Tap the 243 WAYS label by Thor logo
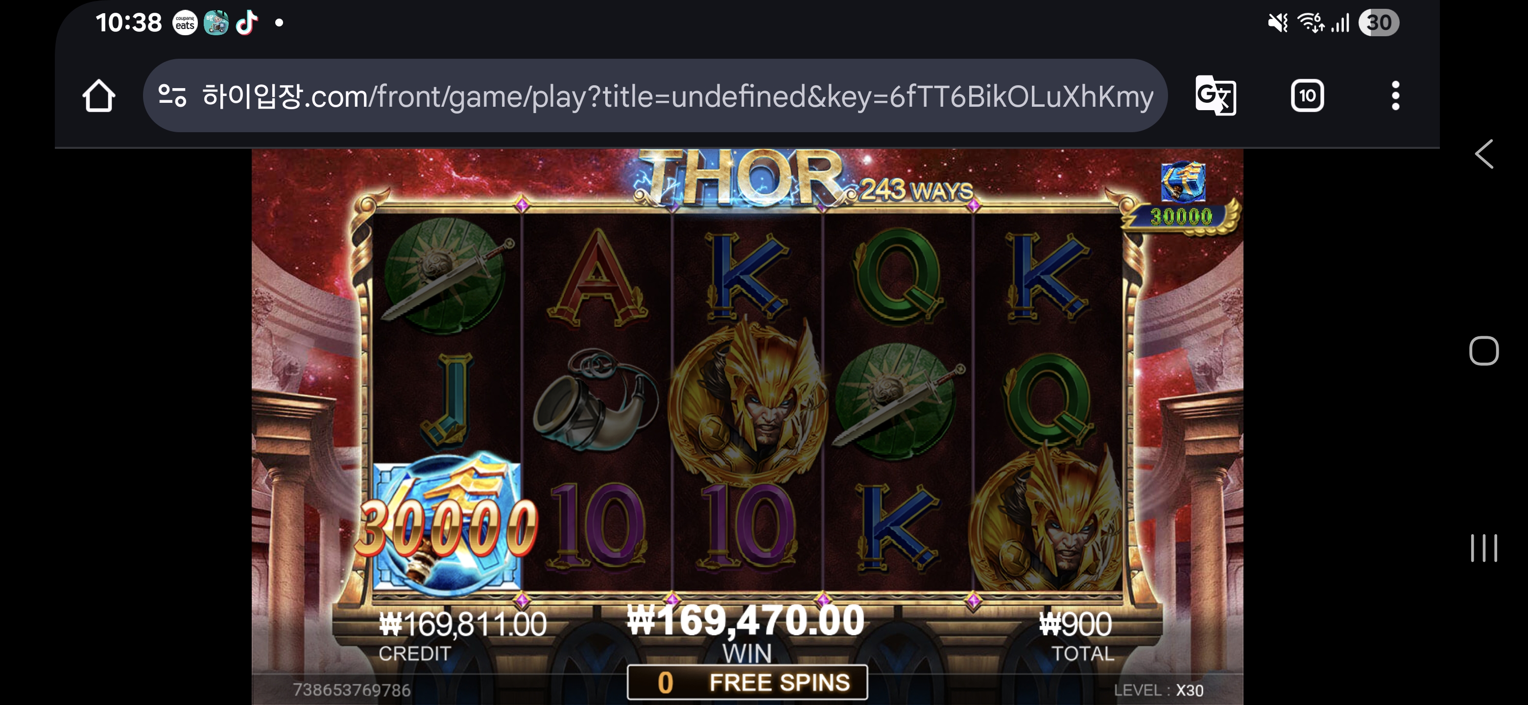 point(916,190)
